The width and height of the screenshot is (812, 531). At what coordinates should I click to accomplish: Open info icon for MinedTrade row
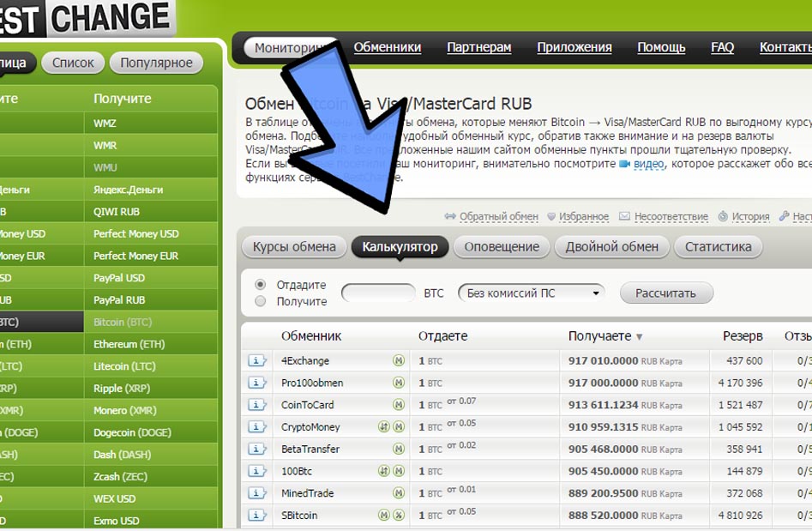[x=257, y=493]
